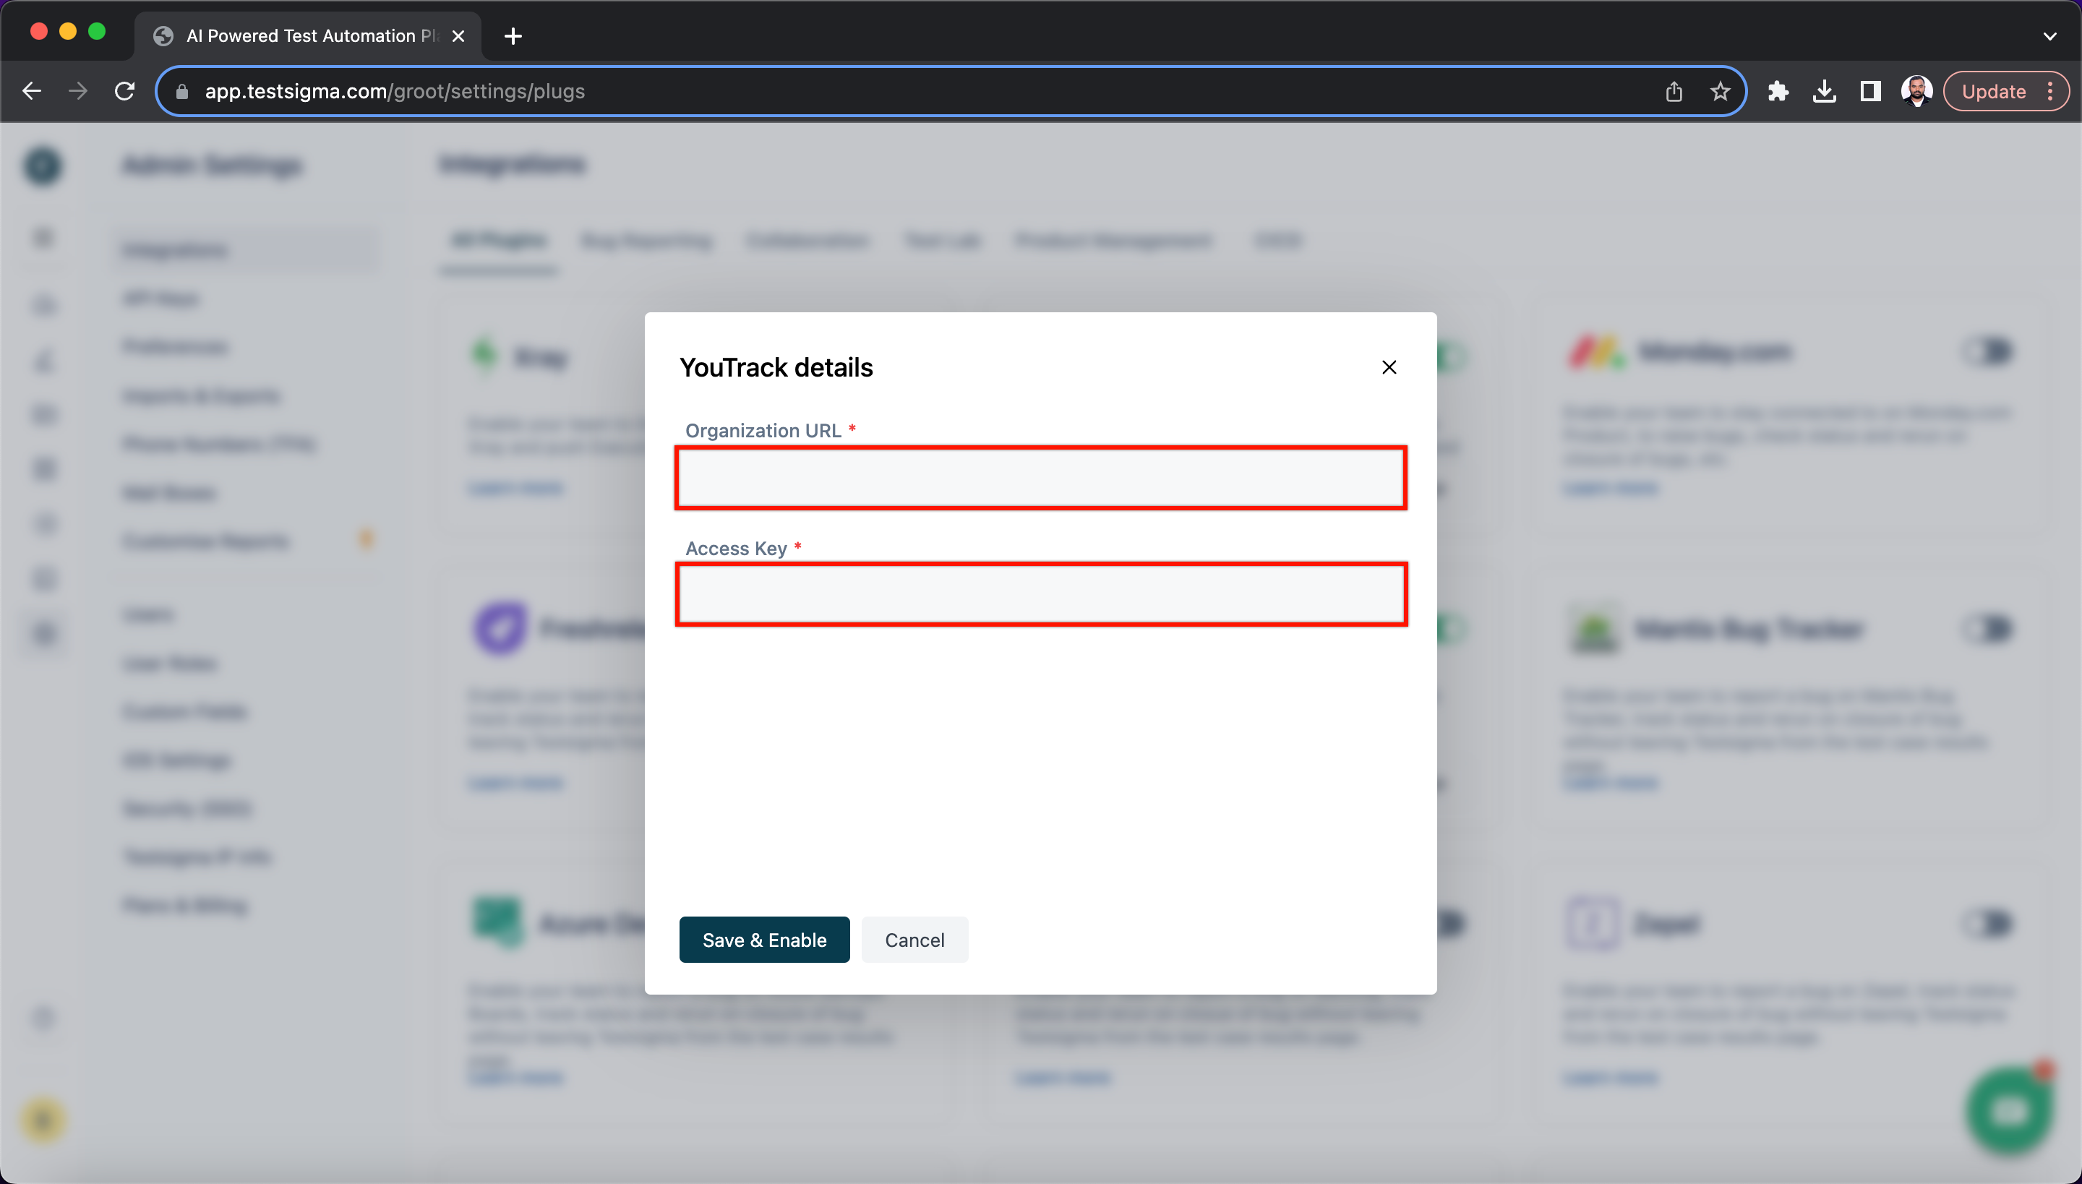The image size is (2082, 1184).
Task: Close the YouTrack details dialog
Action: coord(1389,367)
